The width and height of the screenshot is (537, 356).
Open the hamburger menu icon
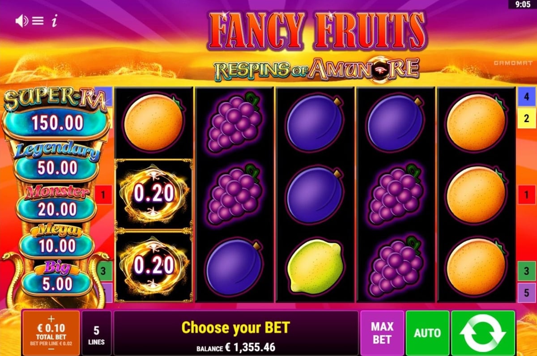point(38,21)
